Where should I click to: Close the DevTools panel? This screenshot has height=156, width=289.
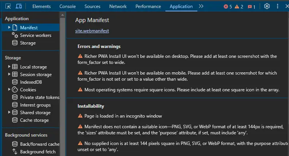tap(287, 6)
